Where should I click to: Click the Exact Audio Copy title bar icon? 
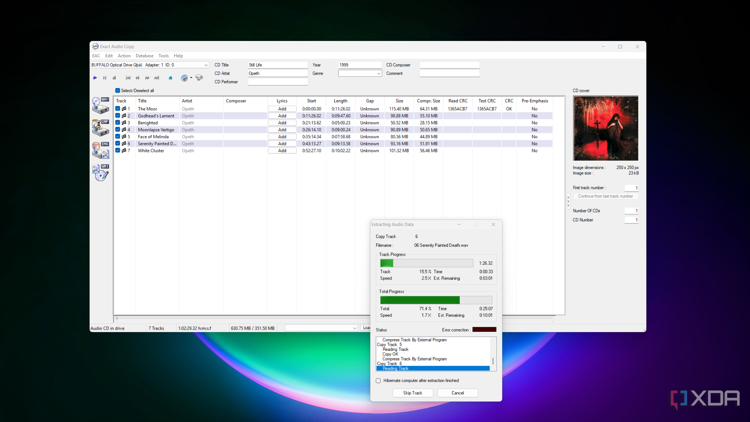click(x=96, y=46)
